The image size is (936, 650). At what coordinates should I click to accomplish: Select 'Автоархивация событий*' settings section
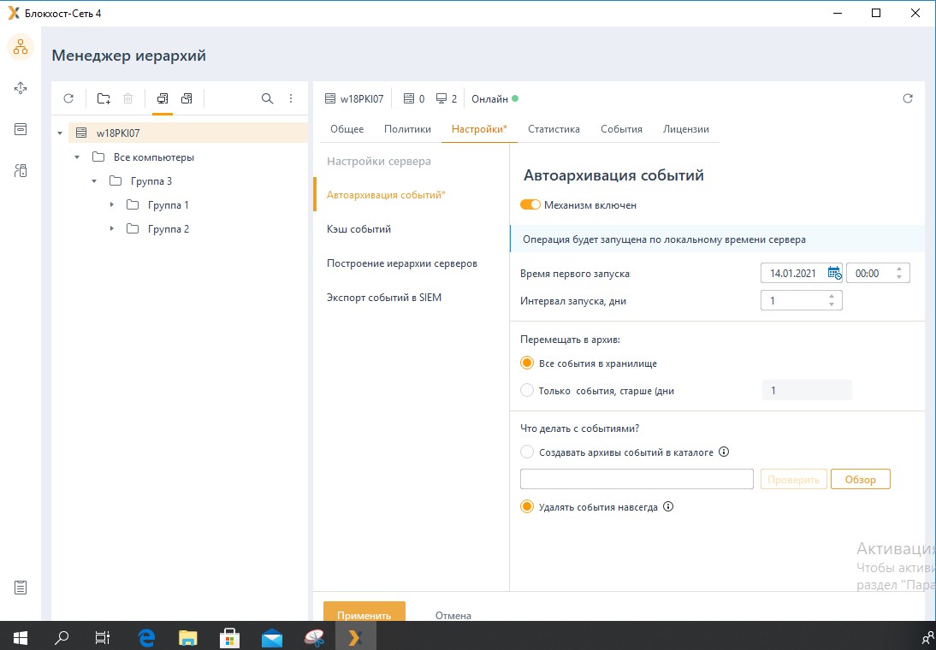click(x=386, y=195)
